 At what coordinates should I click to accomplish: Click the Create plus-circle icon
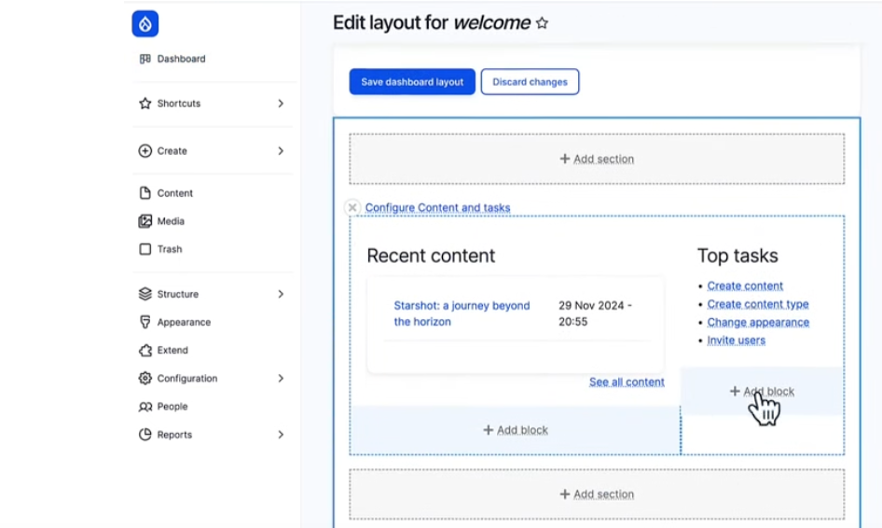click(x=145, y=151)
